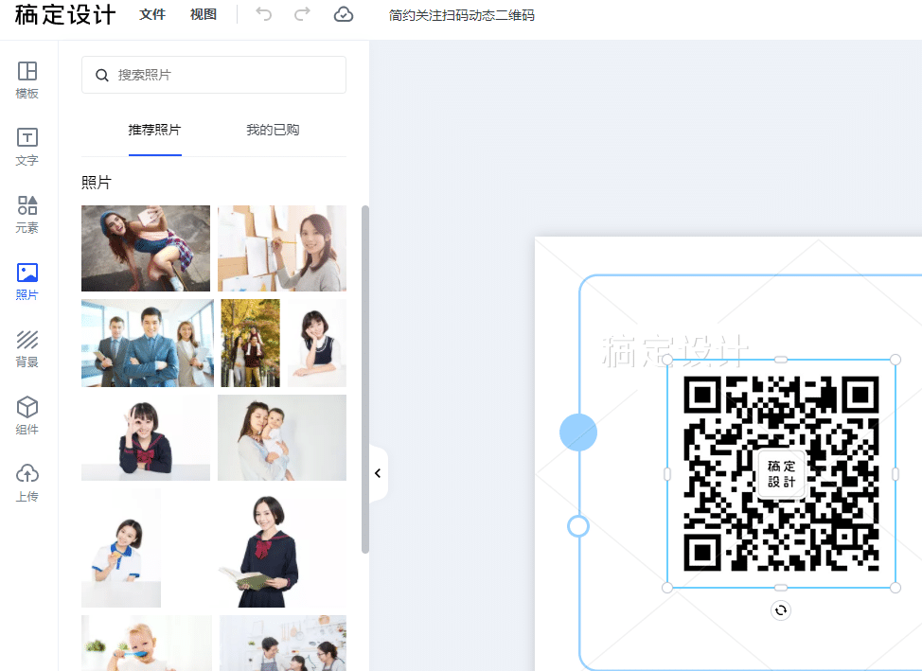Viewport: 922px width, 671px height.
Task: Click the bottom-right resize handle of QR code
Action: [895, 588]
